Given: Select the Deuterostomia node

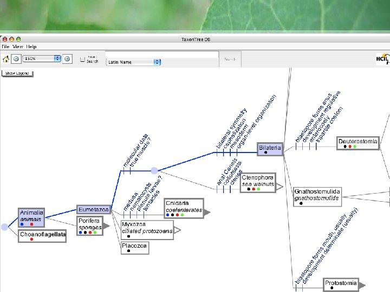Looking at the screenshot, I should (357, 143).
